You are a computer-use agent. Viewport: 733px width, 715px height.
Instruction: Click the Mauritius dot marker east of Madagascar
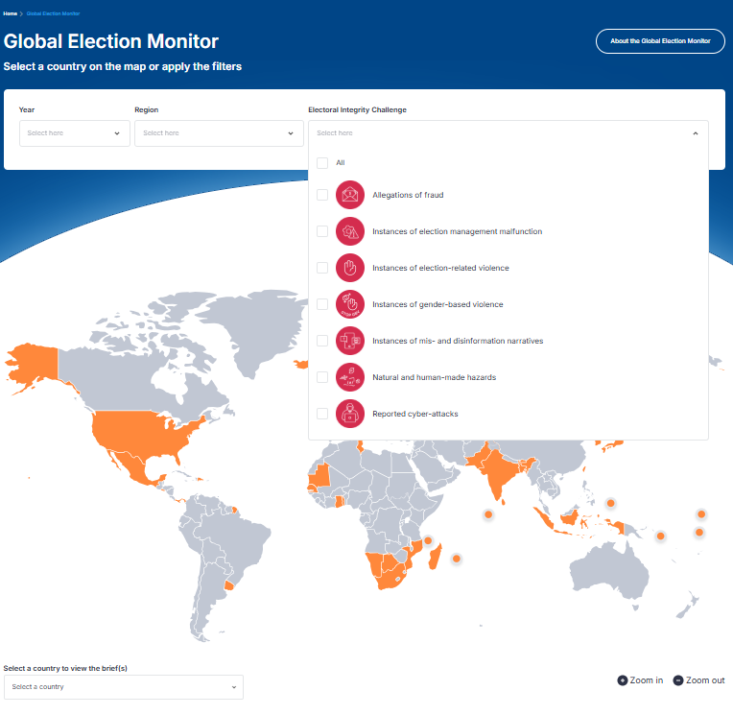[457, 559]
